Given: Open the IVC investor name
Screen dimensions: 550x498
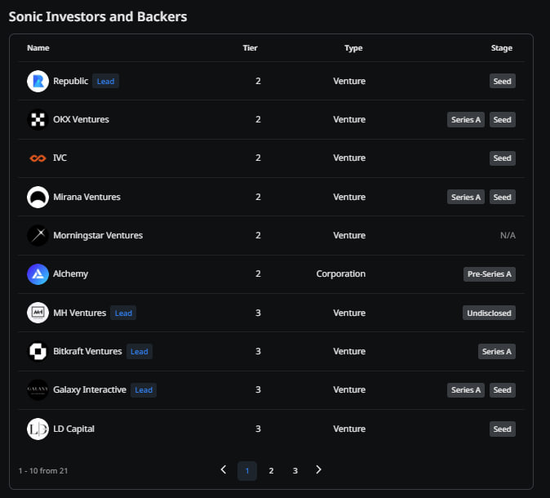Looking at the screenshot, I should (60, 158).
